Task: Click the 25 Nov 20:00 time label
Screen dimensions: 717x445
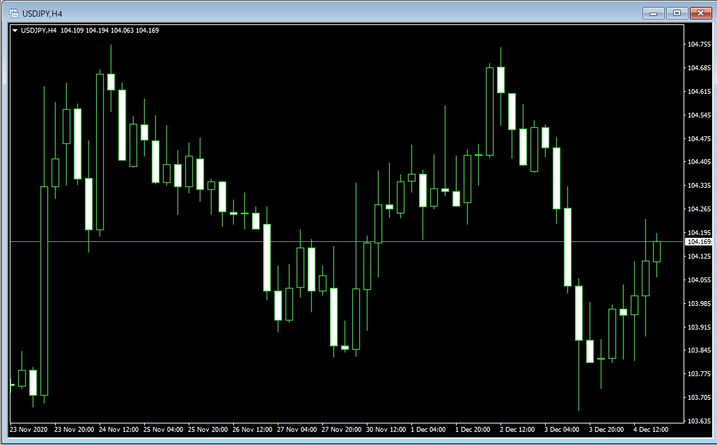Action: pyautogui.click(x=207, y=430)
